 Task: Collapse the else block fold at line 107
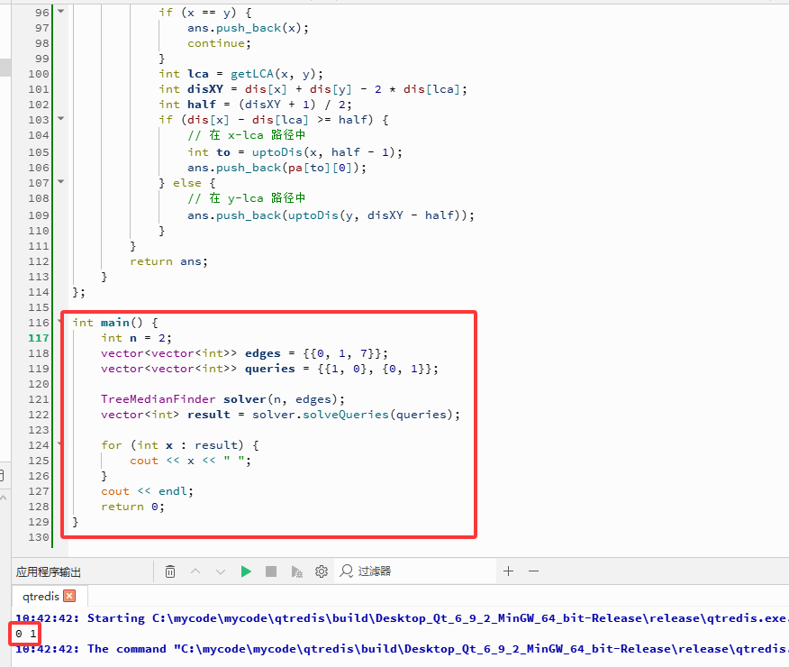tap(61, 182)
